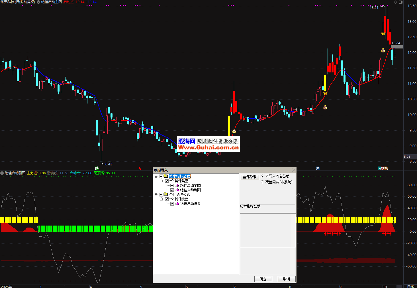Open the sub chart indicator dropdown arrow
This screenshot has width=417, height=288.
(x=2, y=173)
